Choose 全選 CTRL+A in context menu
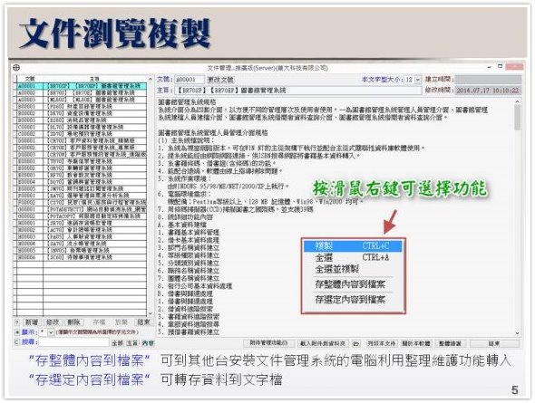The height and width of the screenshot is (403, 535). coord(353,257)
